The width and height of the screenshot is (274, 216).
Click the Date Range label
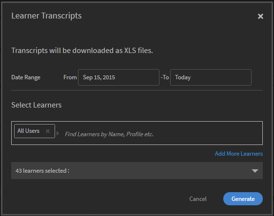point(26,77)
